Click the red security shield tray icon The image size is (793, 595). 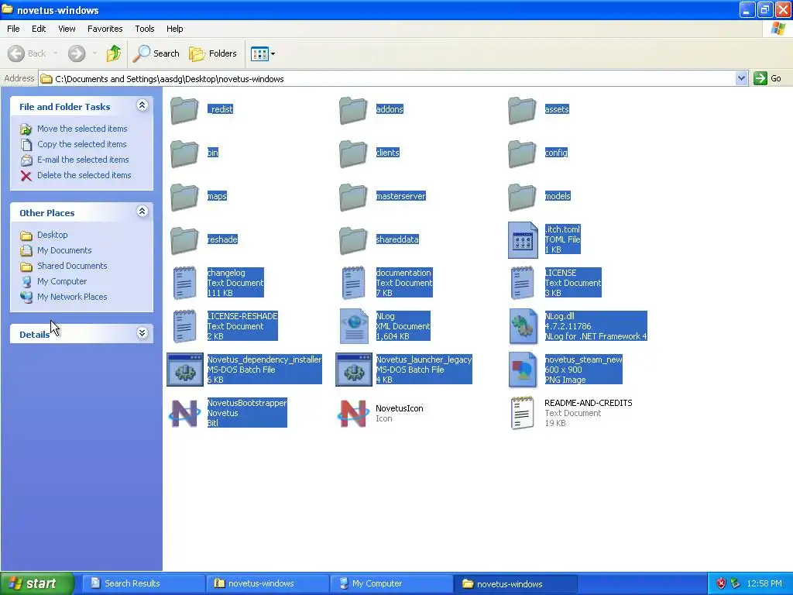point(721,583)
